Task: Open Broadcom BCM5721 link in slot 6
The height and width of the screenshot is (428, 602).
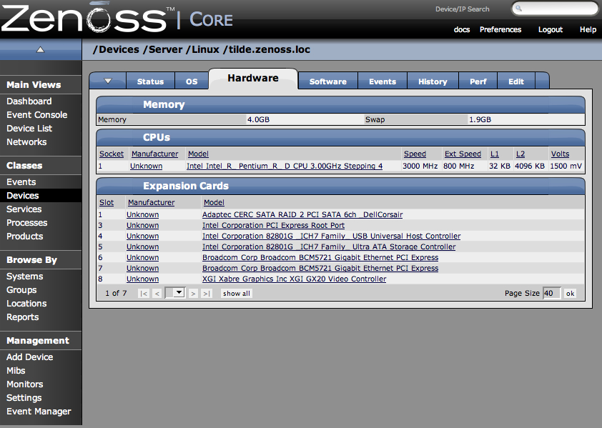Action: click(x=320, y=257)
